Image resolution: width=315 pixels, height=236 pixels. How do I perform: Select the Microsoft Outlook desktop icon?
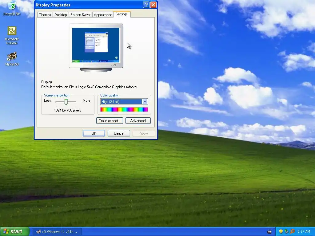pyautogui.click(x=12, y=35)
